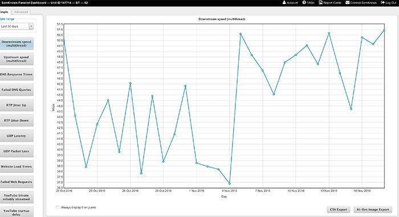
Task: Select Failed DNS Queries metric
Action: point(17,89)
